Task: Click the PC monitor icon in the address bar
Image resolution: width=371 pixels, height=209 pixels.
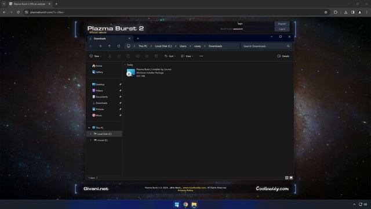Action: click(129, 46)
